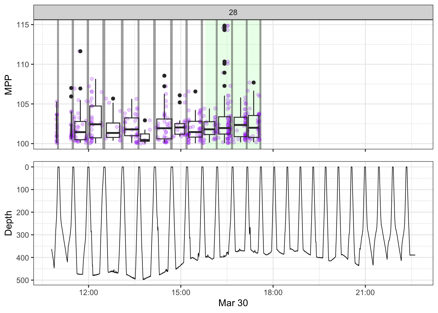Image resolution: width=438 pixels, height=313 pixels.
Task: Click the black outlier point near MPP 112
Action: tap(80, 51)
